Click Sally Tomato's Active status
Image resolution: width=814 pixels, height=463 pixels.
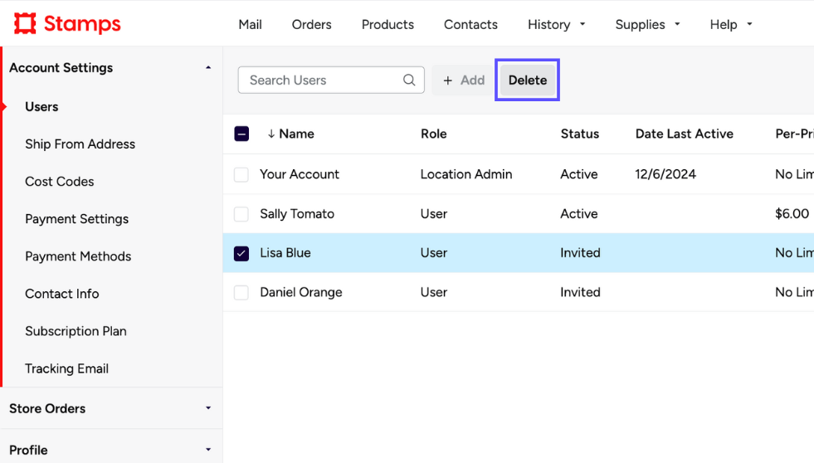coord(579,214)
